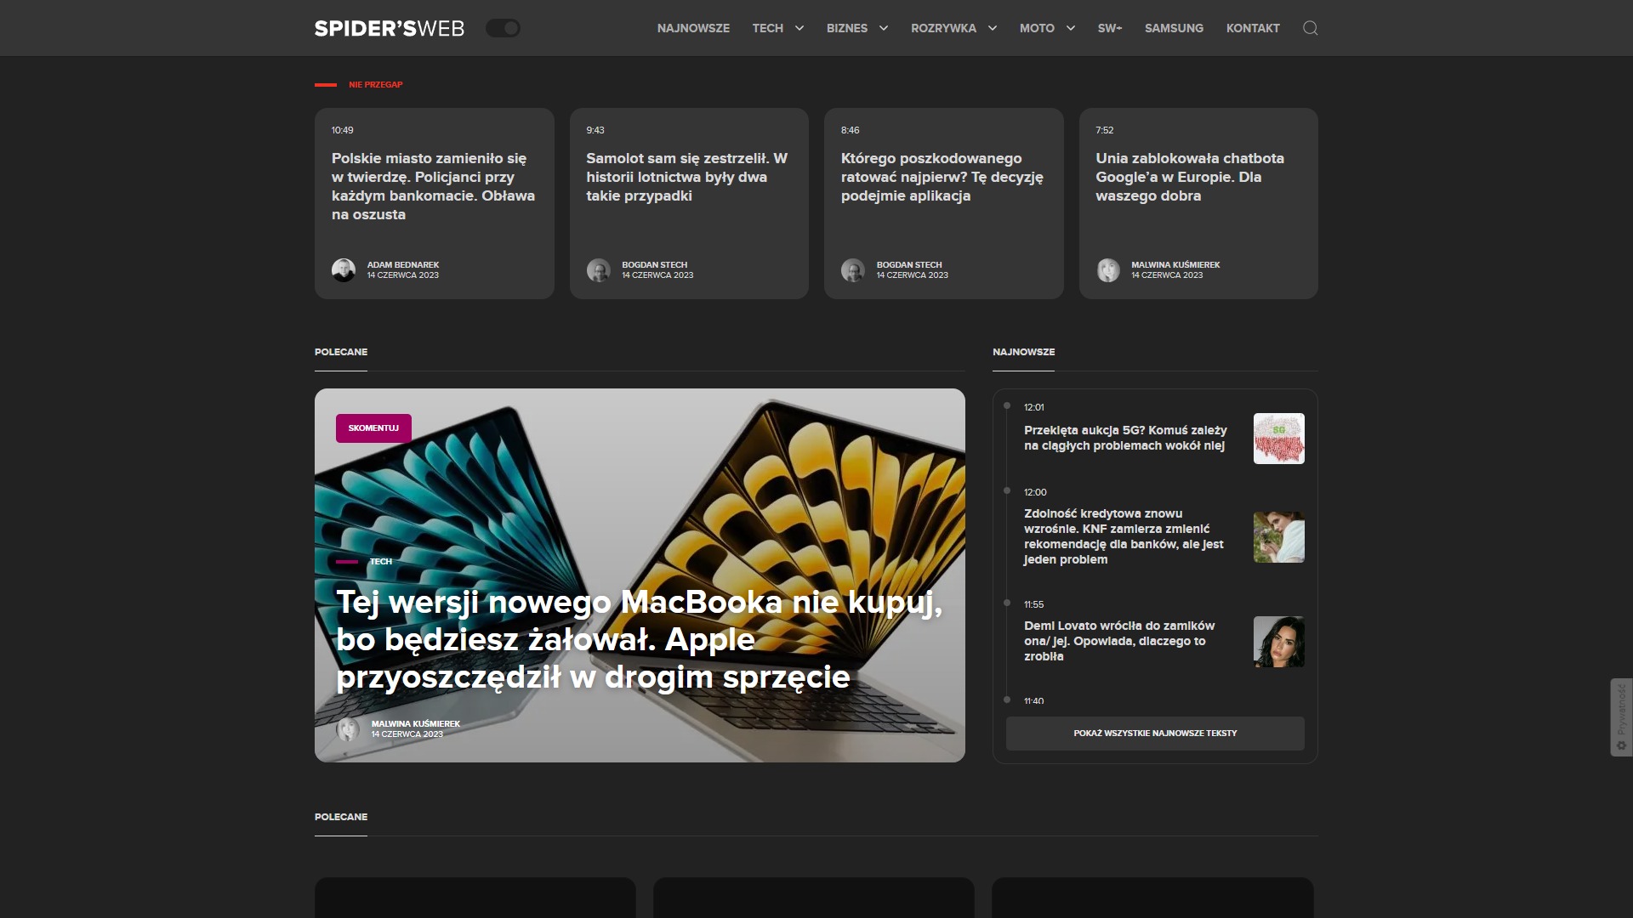Open the SW+ menu item
The height and width of the screenshot is (918, 1633).
1110,28
